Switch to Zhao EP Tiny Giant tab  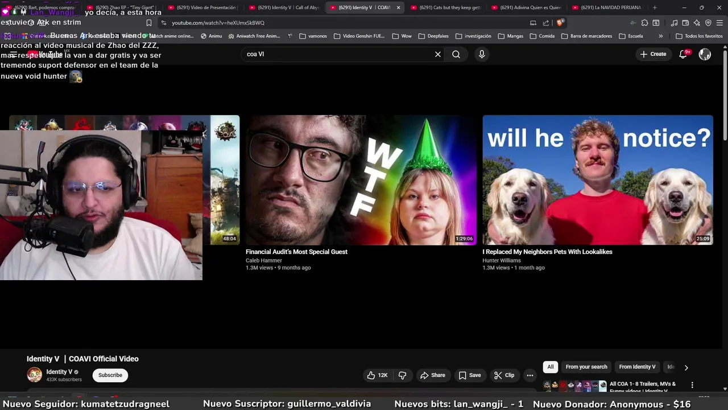click(x=122, y=7)
